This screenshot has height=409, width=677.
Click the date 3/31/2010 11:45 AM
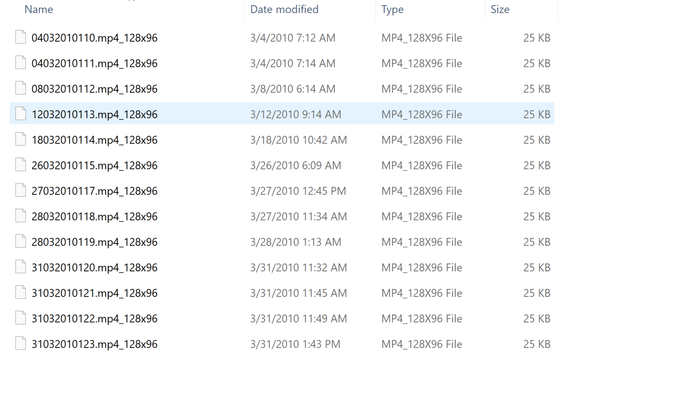pyautogui.click(x=299, y=293)
